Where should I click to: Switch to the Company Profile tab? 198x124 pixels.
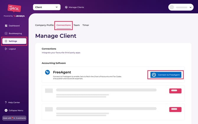44,25
